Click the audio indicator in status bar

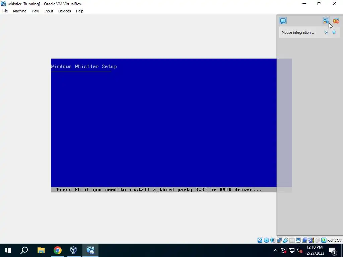click(273, 240)
